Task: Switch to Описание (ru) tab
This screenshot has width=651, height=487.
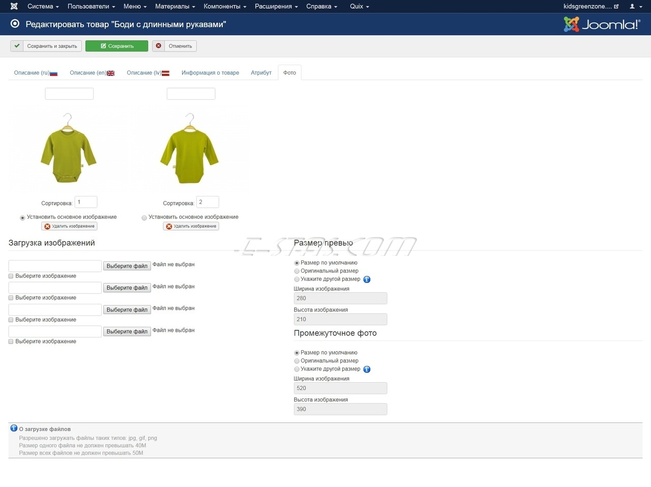Action: pos(36,73)
